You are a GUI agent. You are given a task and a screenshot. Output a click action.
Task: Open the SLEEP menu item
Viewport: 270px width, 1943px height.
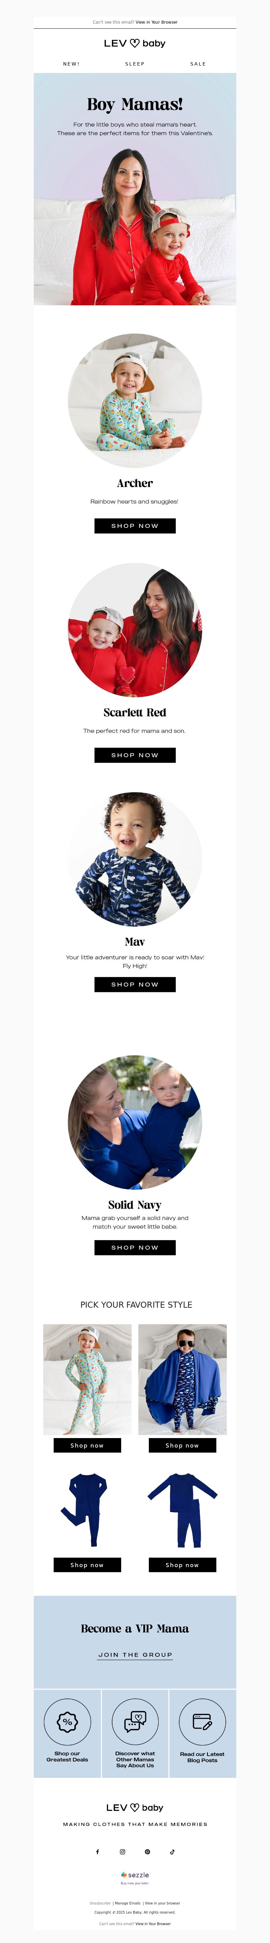click(135, 64)
